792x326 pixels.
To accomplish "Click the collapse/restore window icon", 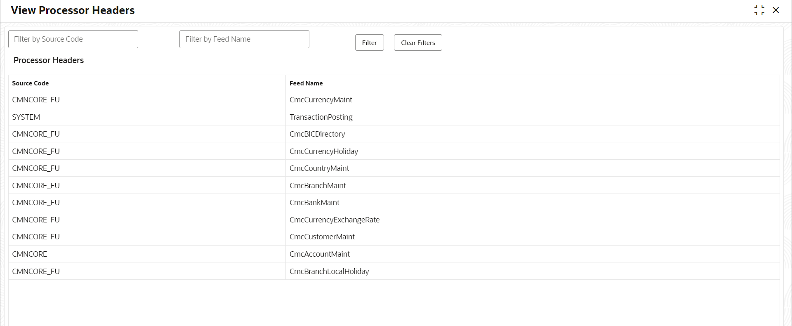I will [759, 10].
